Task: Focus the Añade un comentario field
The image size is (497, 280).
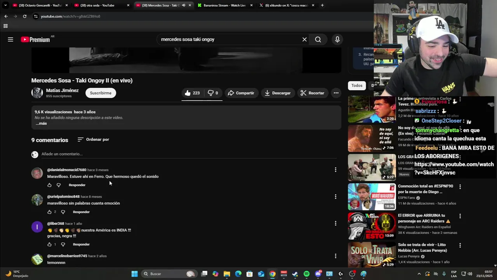Action: pos(189,154)
